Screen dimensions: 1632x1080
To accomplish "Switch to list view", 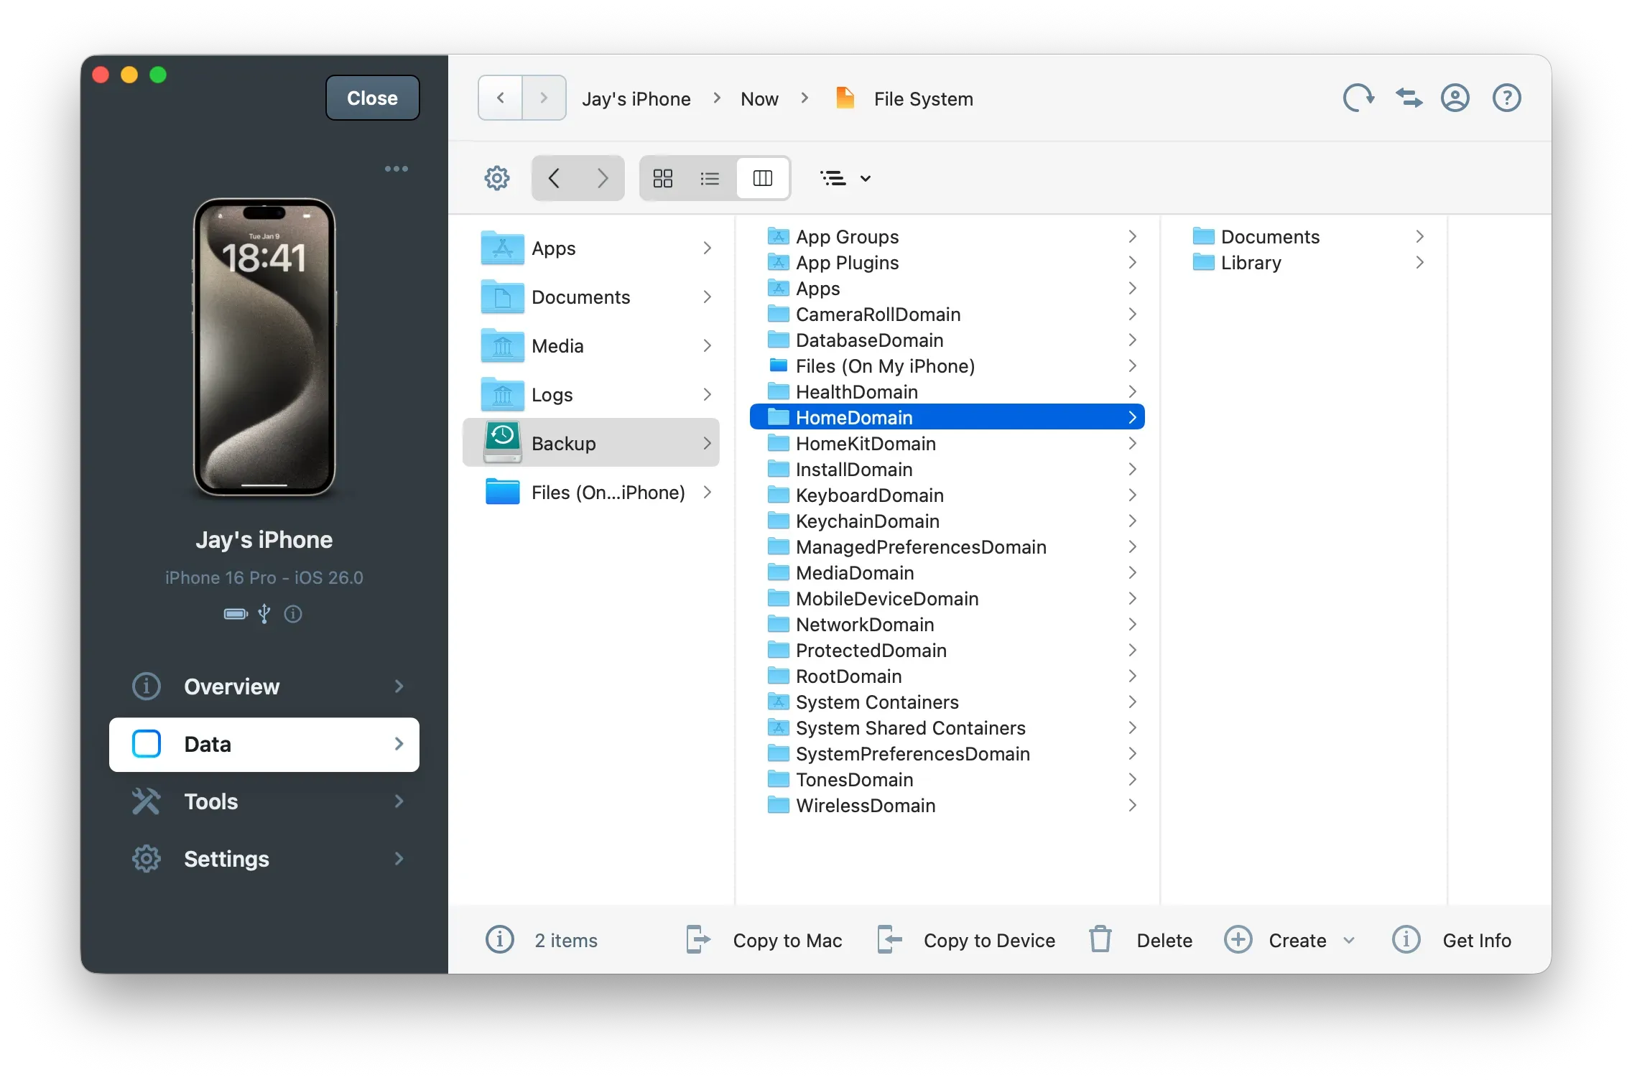I will 710,177.
